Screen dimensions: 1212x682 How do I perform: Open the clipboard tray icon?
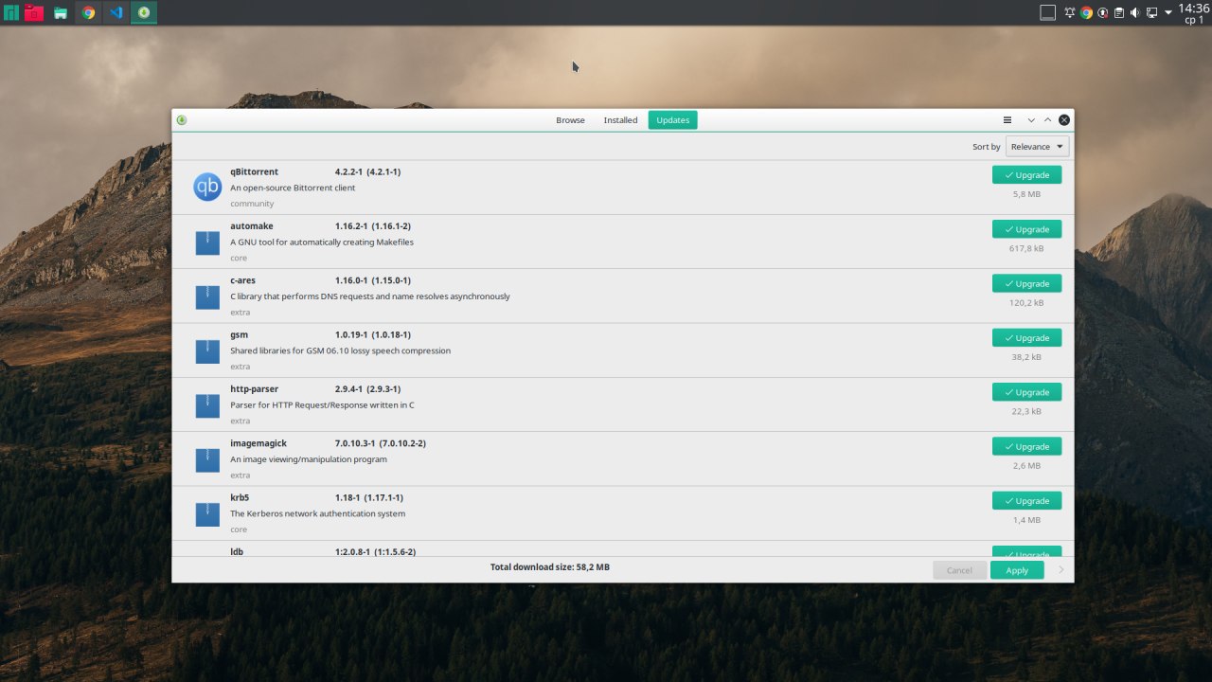[x=1118, y=12]
